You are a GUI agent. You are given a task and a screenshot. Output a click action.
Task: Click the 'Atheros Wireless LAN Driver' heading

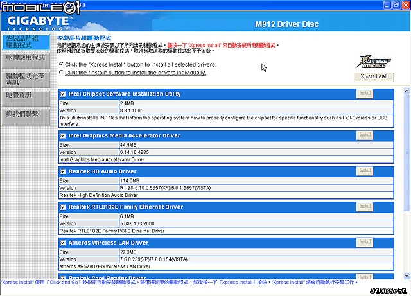click(x=109, y=243)
